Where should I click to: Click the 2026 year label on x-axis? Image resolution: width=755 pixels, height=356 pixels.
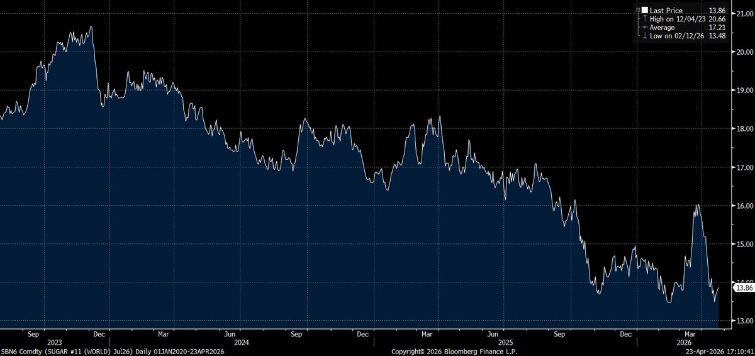(684, 343)
